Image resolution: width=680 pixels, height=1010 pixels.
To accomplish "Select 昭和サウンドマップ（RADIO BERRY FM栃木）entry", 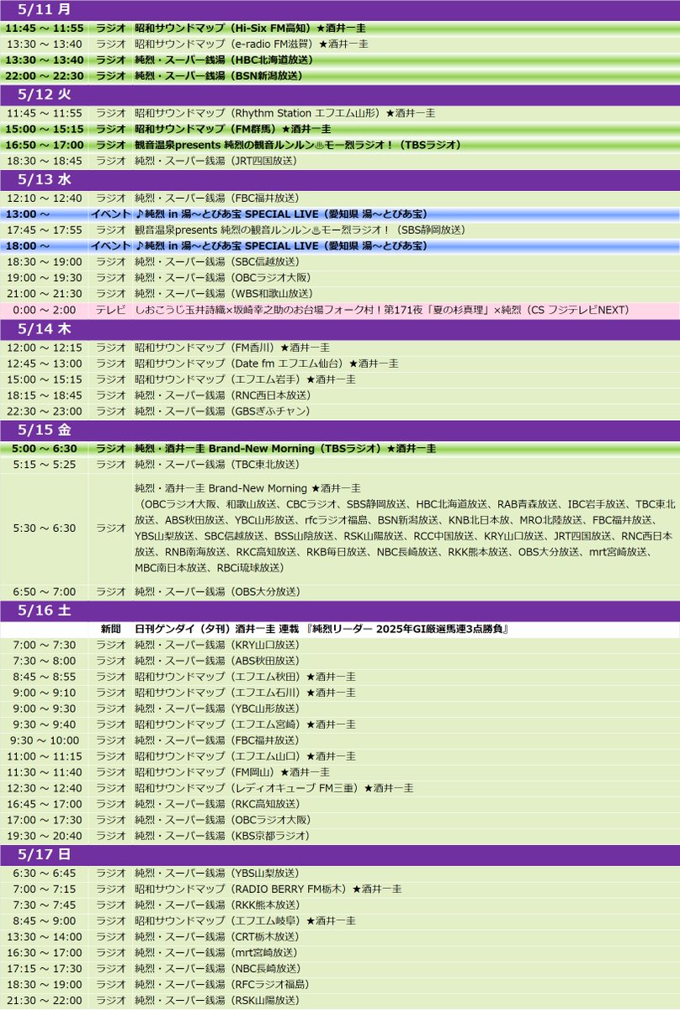I will pos(268,888).
